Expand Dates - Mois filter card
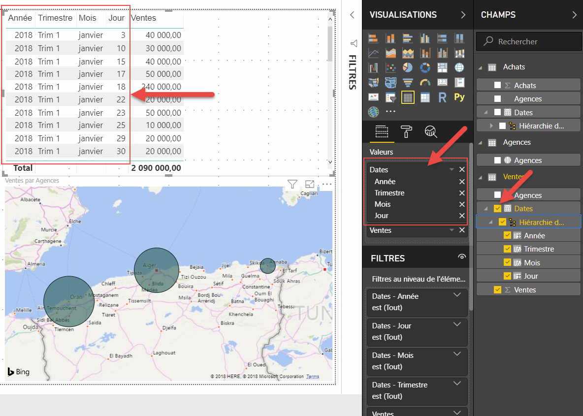The height and width of the screenshot is (416, 583). pyautogui.click(x=457, y=353)
